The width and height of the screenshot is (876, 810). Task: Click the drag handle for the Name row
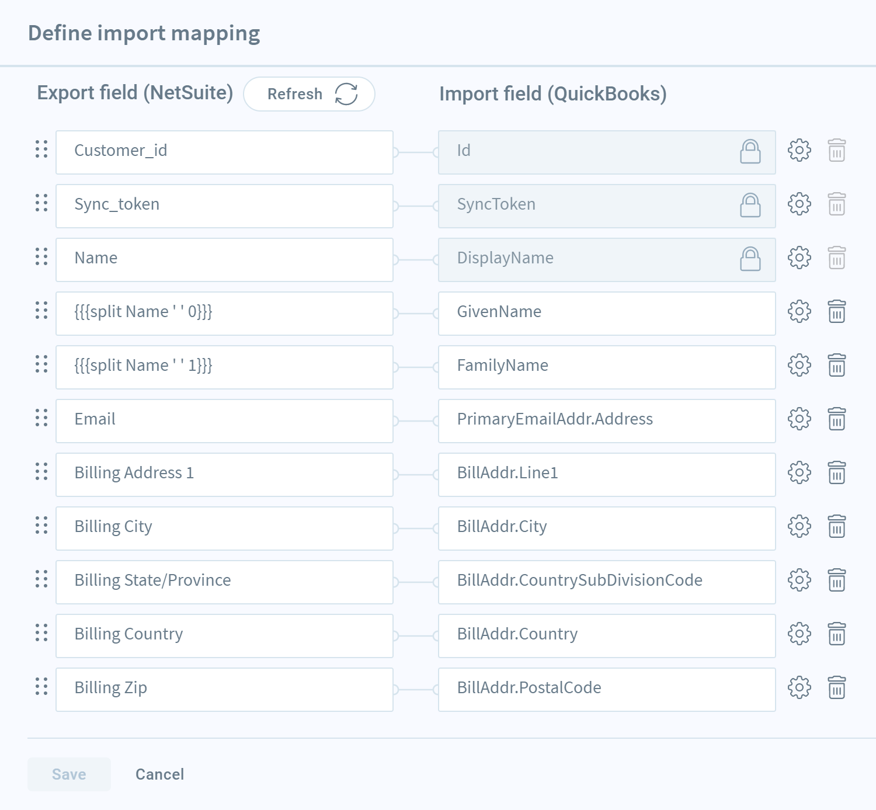(41, 257)
